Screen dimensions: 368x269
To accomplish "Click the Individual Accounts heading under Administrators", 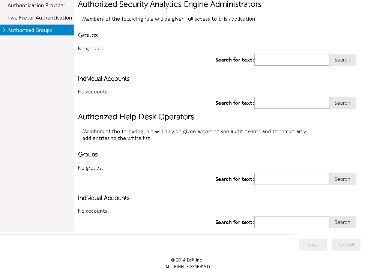I will point(104,78).
